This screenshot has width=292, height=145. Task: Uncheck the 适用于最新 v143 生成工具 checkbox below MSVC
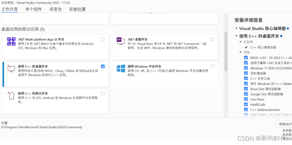tap(246, 63)
